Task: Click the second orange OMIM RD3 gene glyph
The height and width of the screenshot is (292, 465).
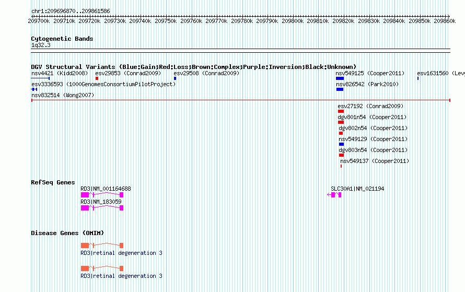Action: 102,268
